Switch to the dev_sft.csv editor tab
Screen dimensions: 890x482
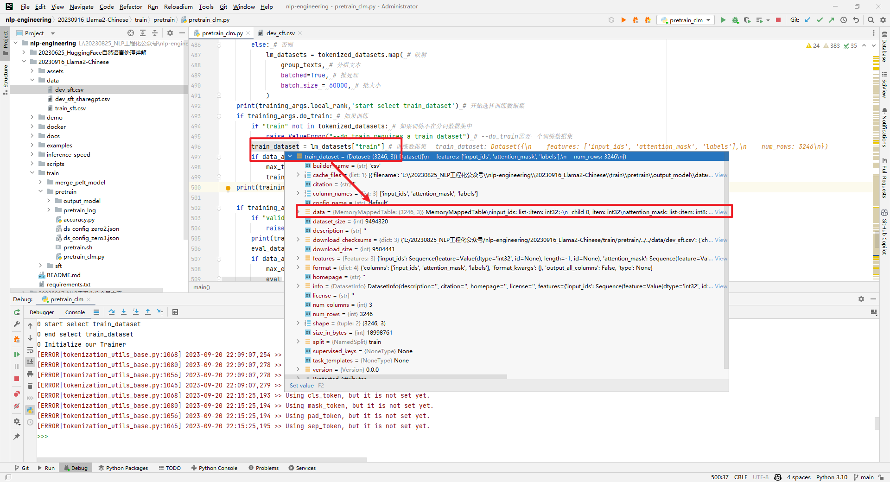click(280, 33)
